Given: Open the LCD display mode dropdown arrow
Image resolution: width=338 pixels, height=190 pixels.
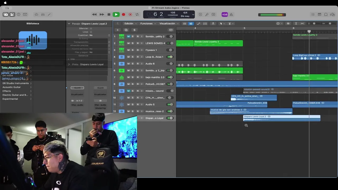Looking at the screenshot, I should [x=193, y=15].
